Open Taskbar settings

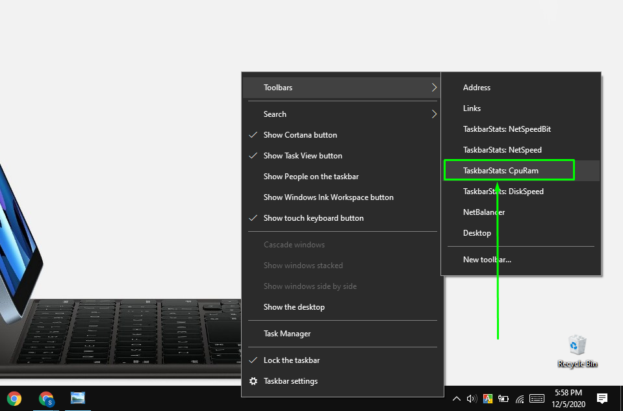pos(290,381)
